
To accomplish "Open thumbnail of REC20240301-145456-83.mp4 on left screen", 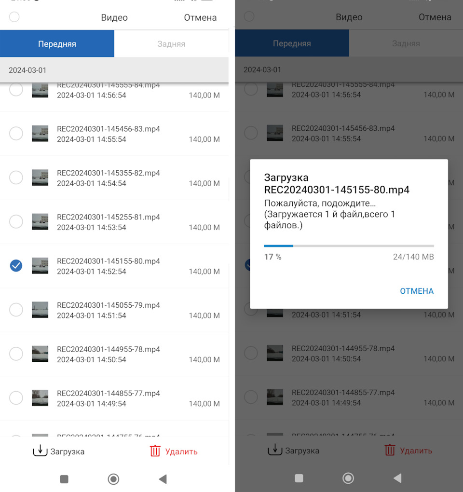I will [x=40, y=134].
